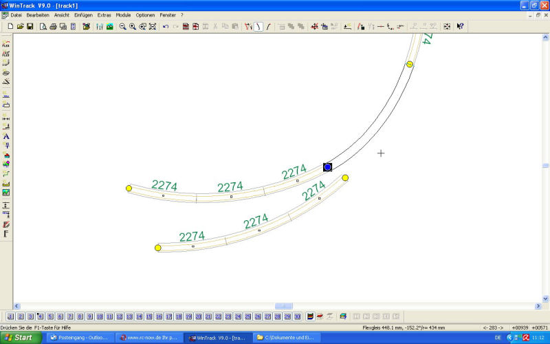This screenshot has height=344, width=550.
Task: Click the signal posts icon in toolbar
Action: 100,26
